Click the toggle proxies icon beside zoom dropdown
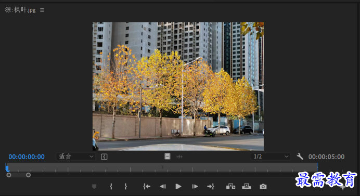 (x=104, y=157)
